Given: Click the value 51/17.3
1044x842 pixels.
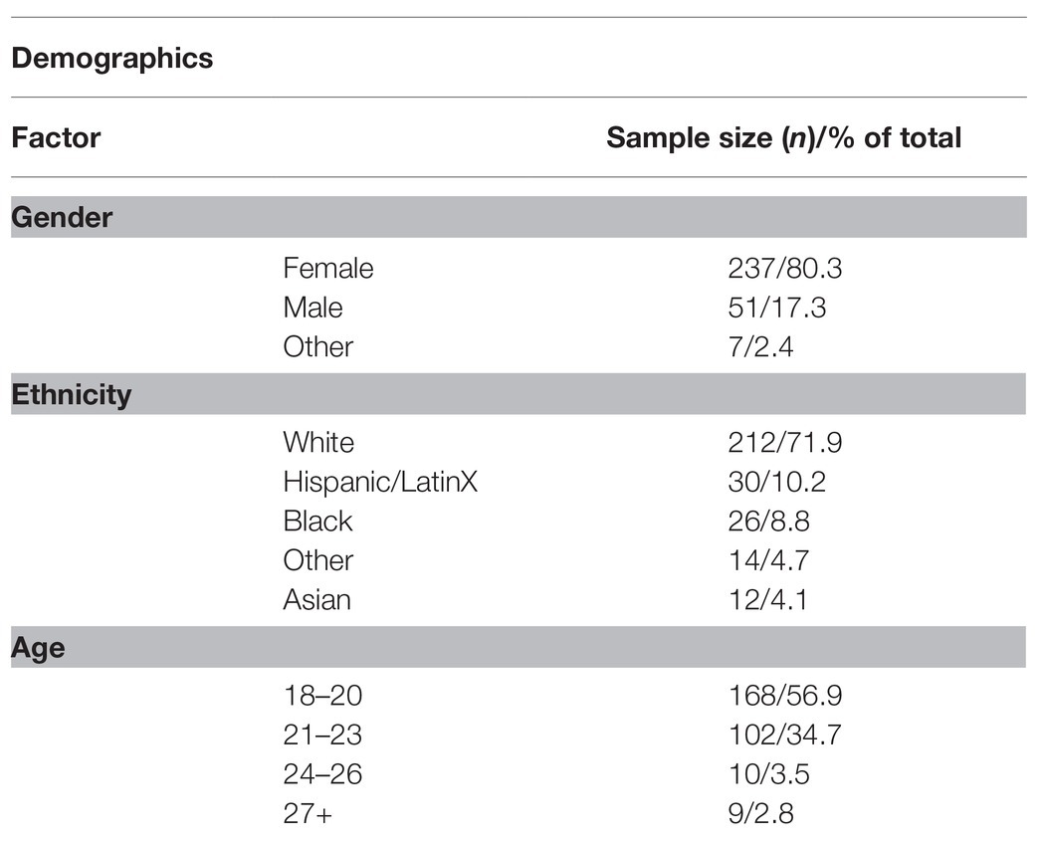Looking at the screenshot, I should 777,308.
